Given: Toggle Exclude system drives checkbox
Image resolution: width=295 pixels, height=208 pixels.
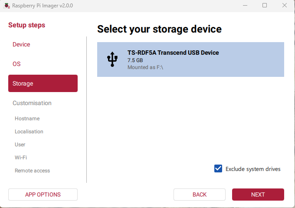Looking at the screenshot, I should [x=218, y=168].
